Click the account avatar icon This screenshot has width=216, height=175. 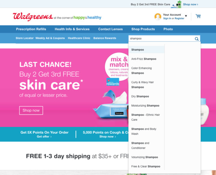(158, 17)
